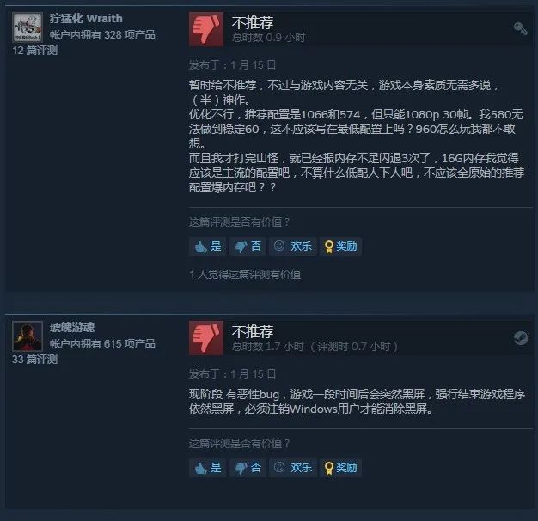Screen dimensions: 538x521
Task: View Wraith's 12 篇评测 reviews
Action: tap(34, 51)
